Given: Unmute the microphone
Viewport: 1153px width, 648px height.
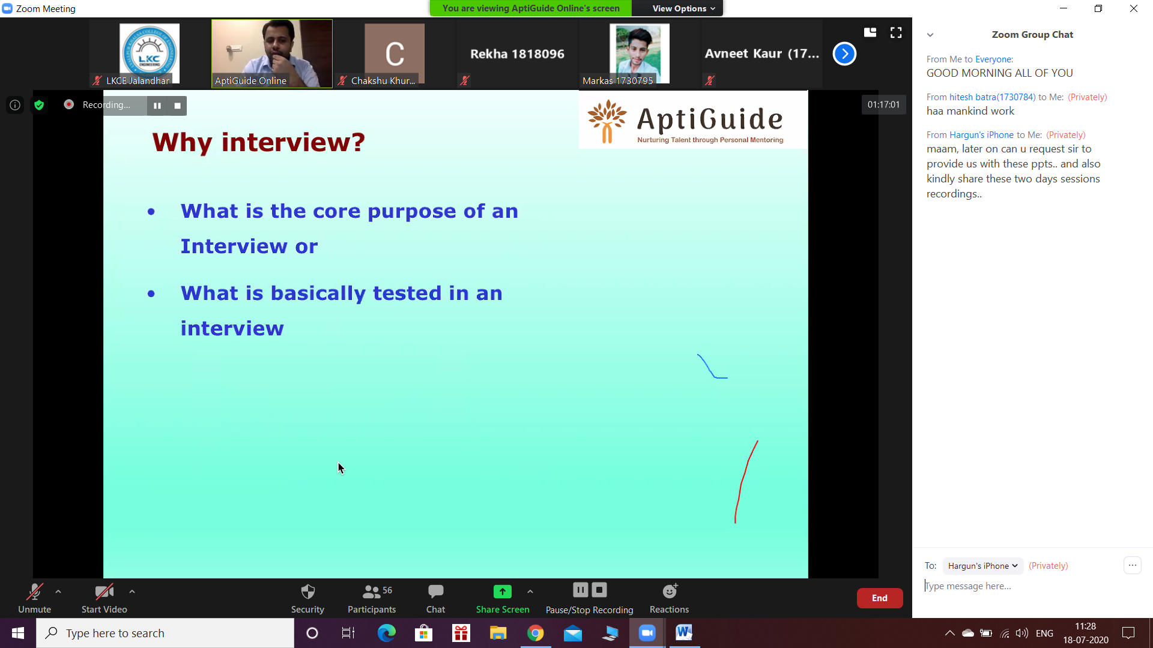Looking at the screenshot, I should [34, 598].
